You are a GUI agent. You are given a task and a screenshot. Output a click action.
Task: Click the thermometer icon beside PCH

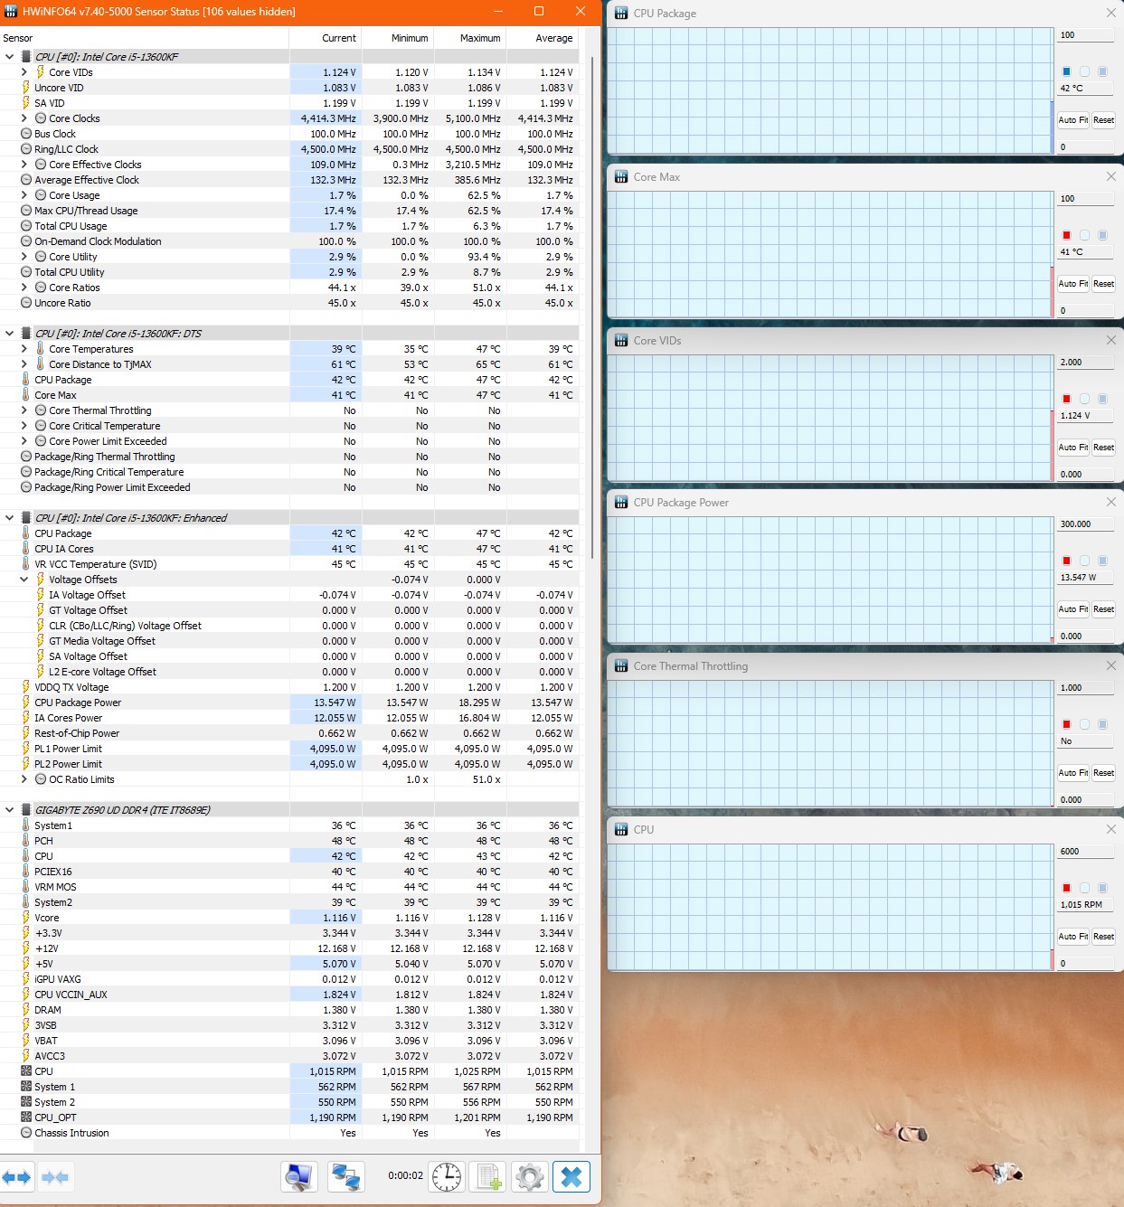pos(25,841)
